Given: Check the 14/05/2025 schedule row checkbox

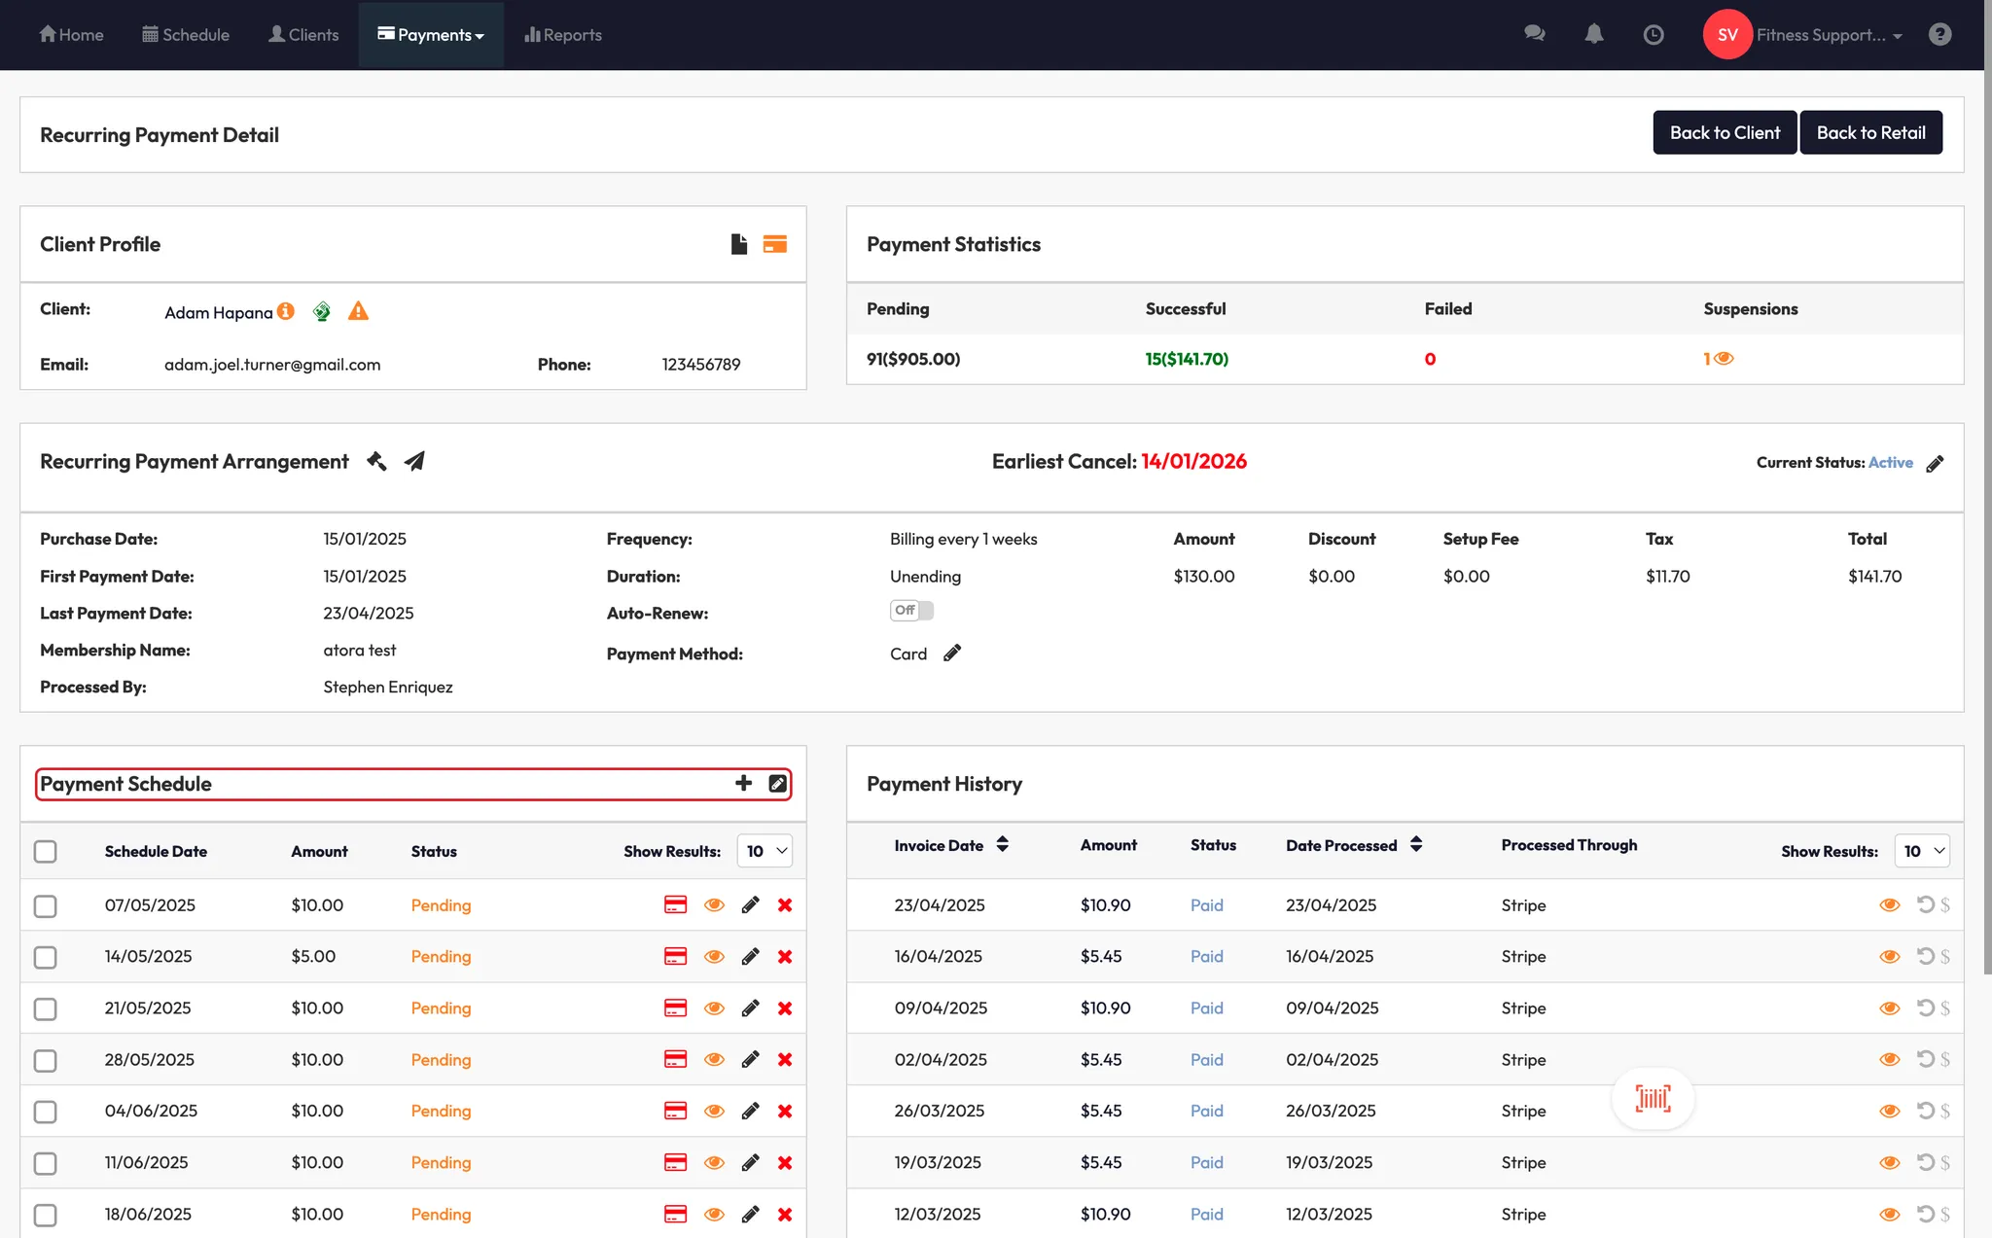Looking at the screenshot, I should click(x=45, y=957).
